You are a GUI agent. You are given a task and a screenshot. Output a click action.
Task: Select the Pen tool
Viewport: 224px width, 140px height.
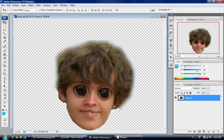4,78
